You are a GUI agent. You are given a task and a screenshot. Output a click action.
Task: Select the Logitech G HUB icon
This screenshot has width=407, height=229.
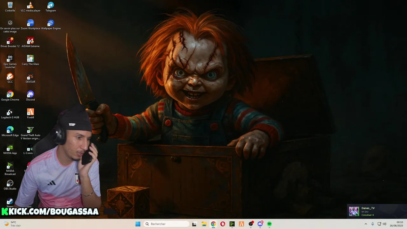click(x=10, y=114)
